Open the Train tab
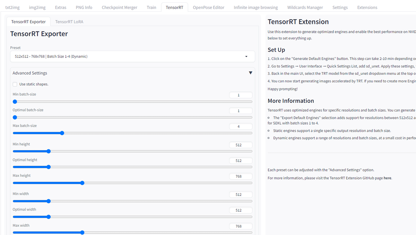 (x=151, y=7)
